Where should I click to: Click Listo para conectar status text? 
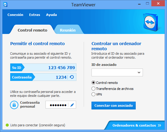coord(38,125)
